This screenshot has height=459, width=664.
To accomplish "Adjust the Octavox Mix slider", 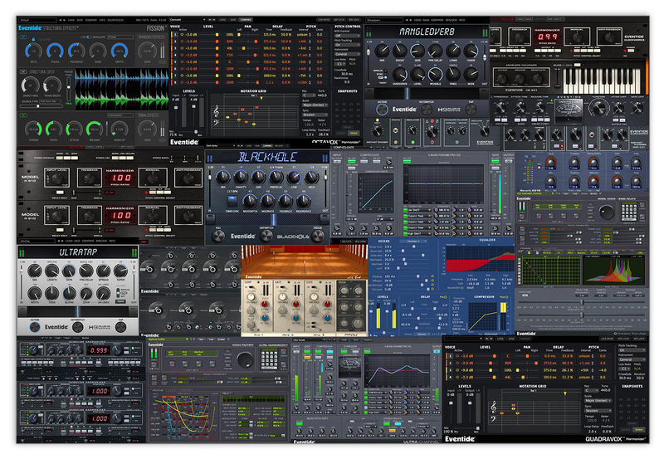I will [198, 134].
